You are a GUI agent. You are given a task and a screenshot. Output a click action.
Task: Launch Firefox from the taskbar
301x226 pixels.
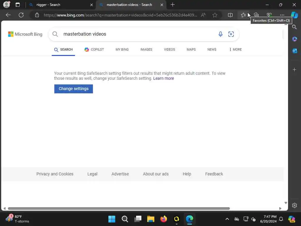coord(163,219)
